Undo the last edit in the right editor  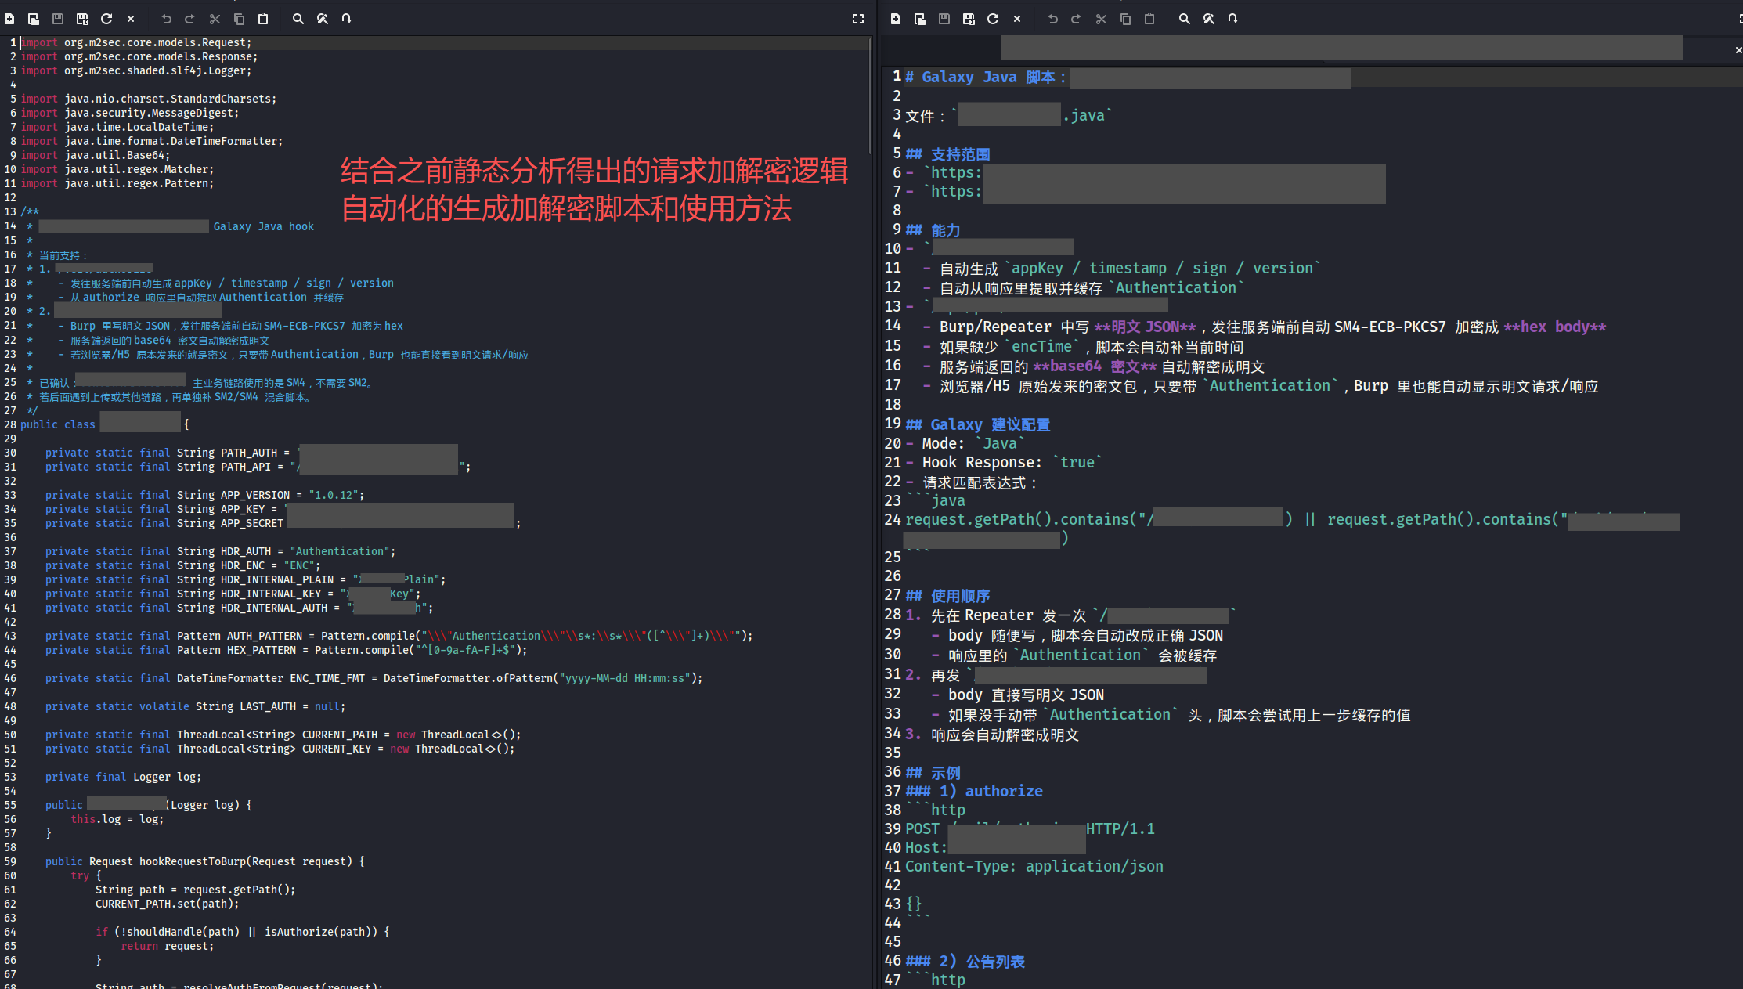(x=1052, y=19)
